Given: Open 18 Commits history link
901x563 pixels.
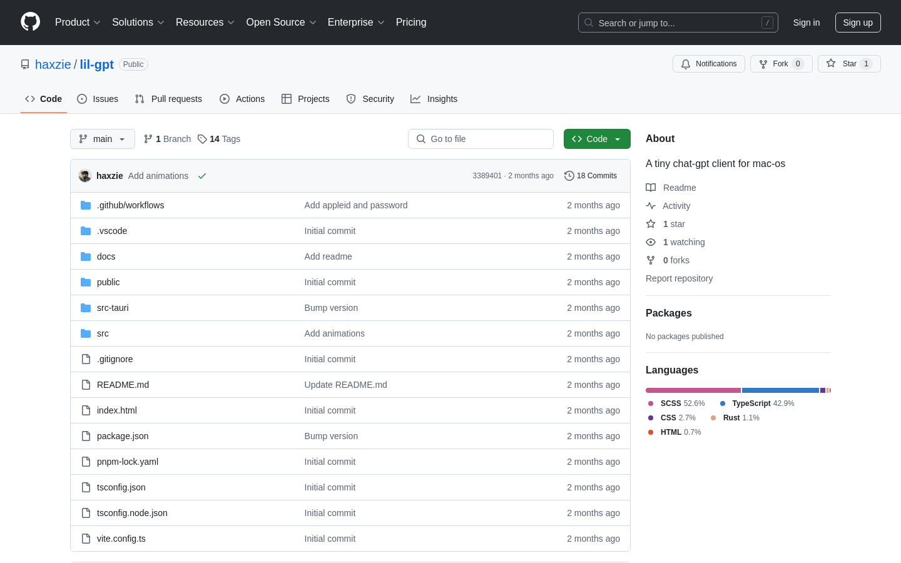Looking at the screenshot, I should click(x=591, y=176).
